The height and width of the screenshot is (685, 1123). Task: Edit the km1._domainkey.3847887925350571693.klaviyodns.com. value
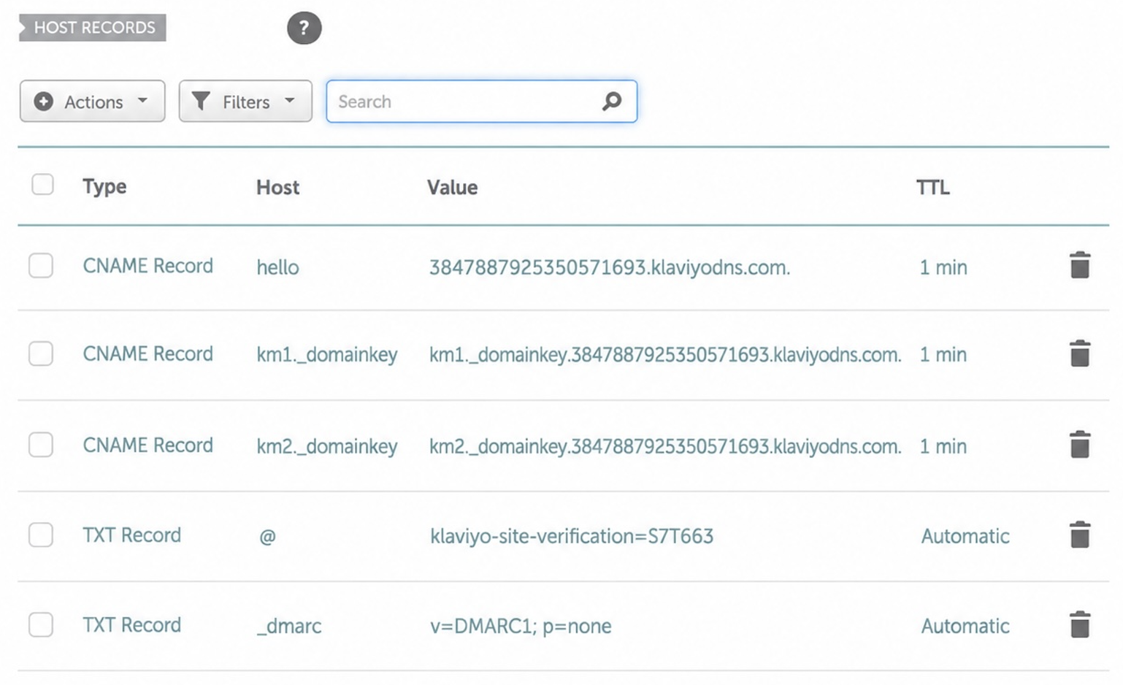pyautogui.click(x=665, y=355)
